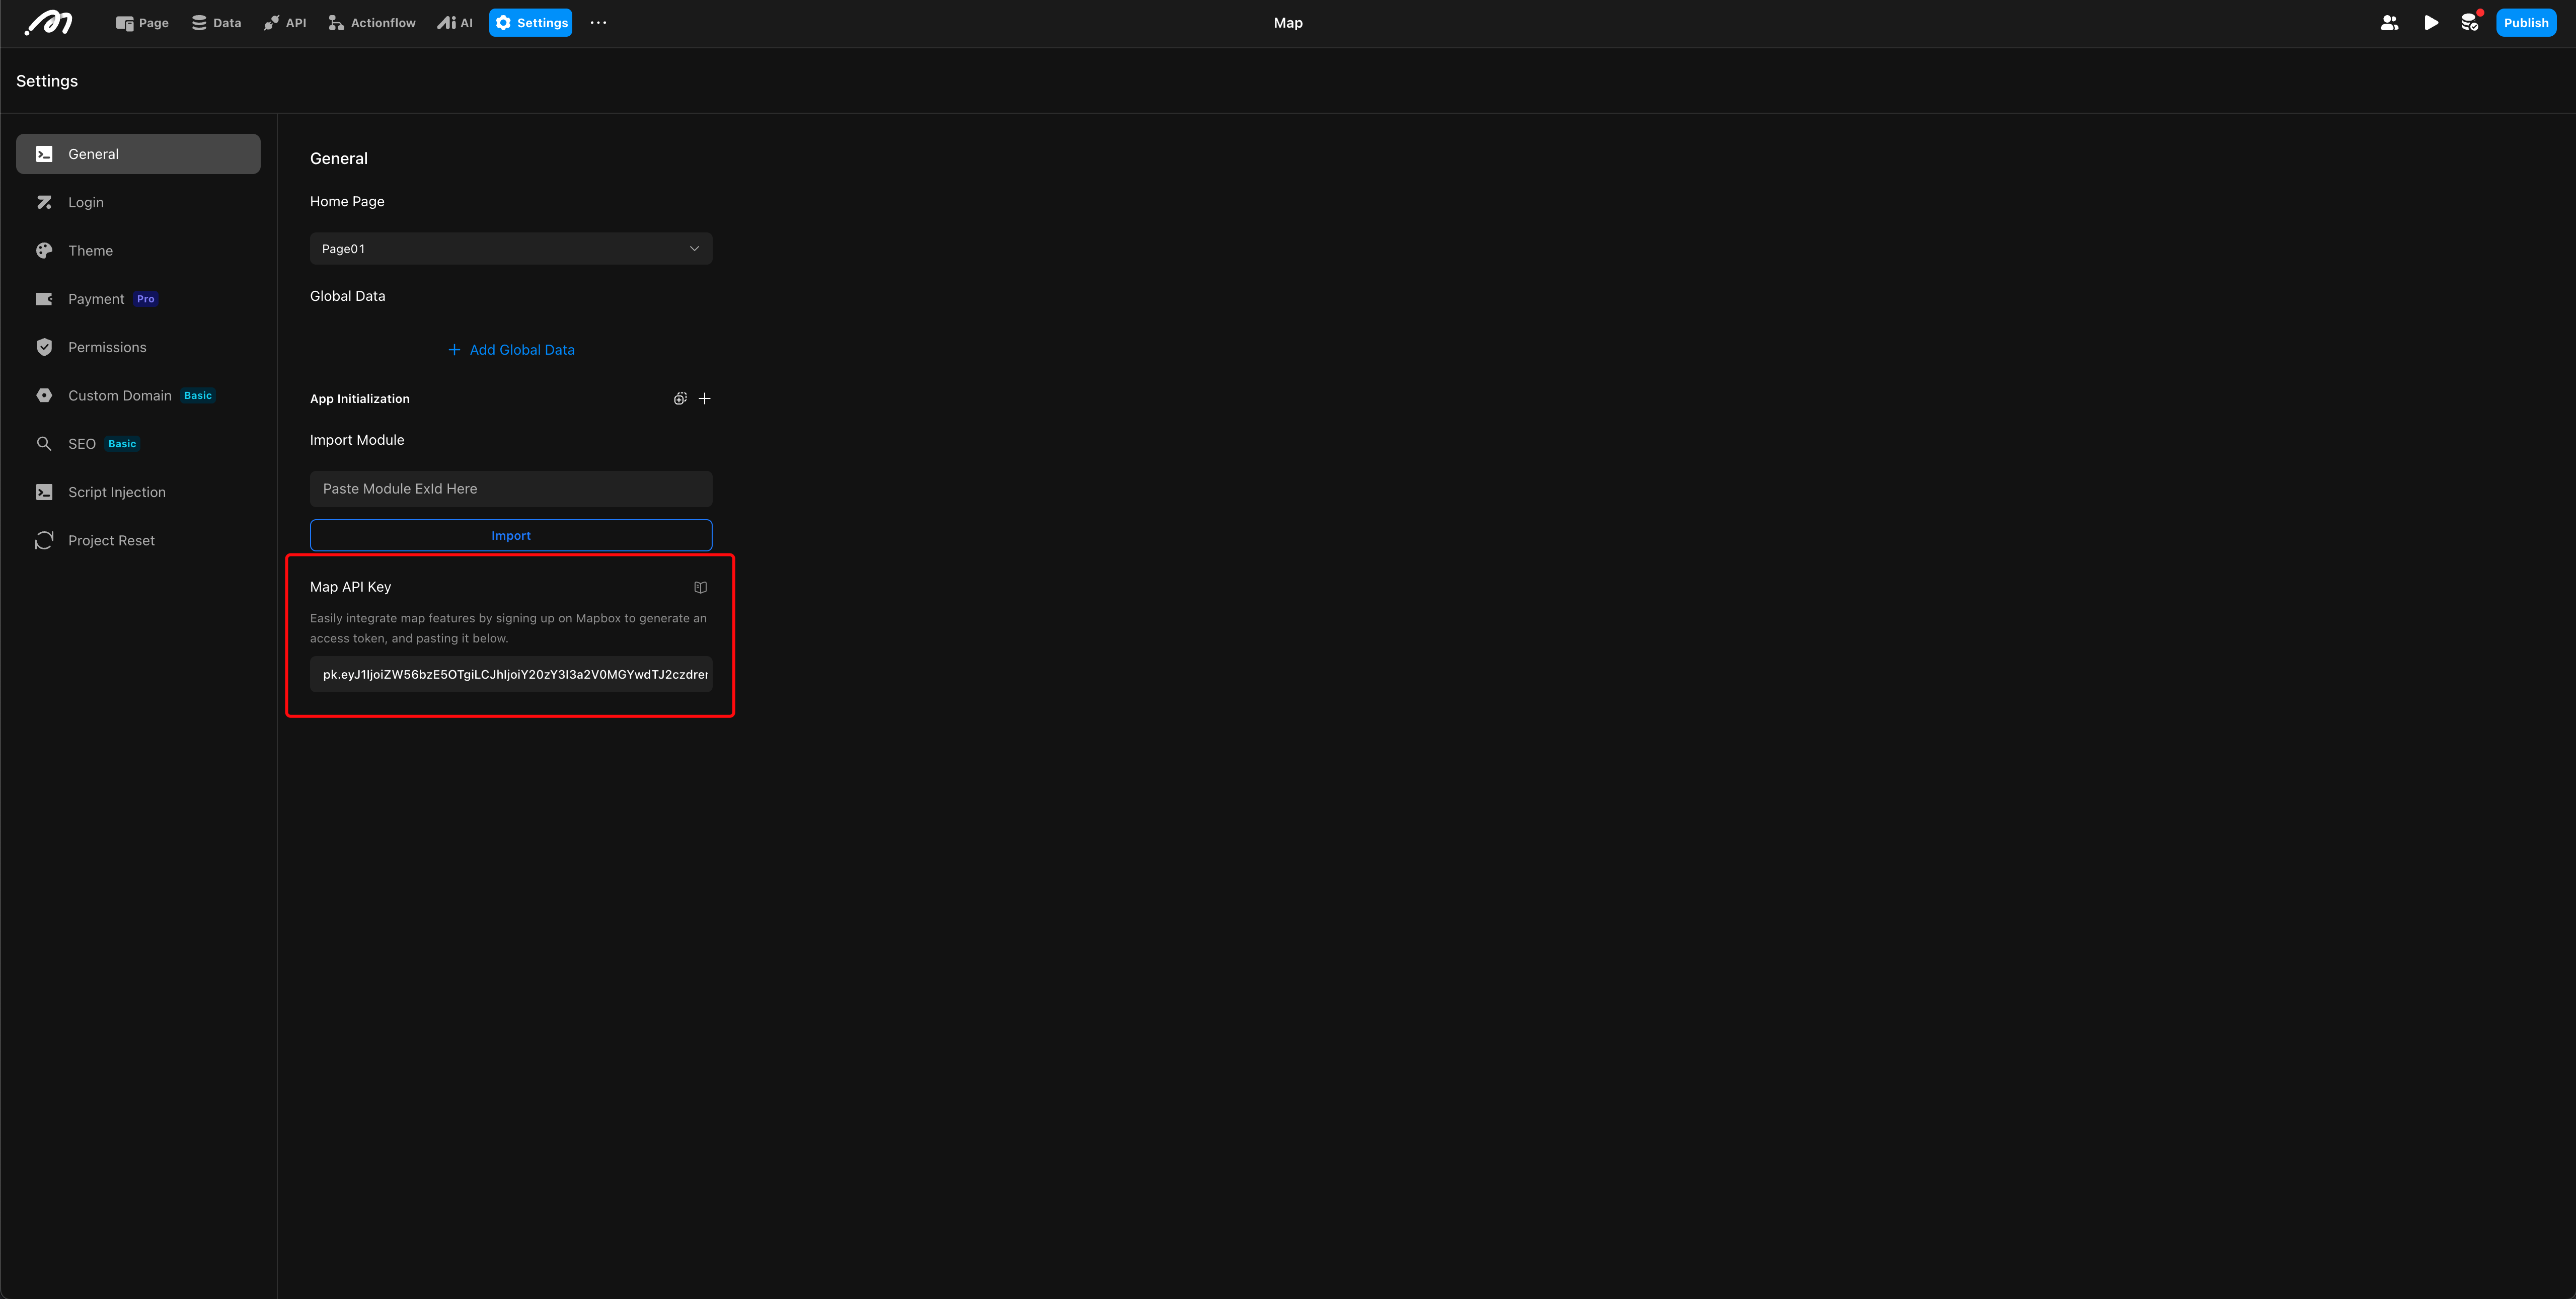This screenshot has width=2576, height=1299.
Task: Click the Basic badge beside SEO
Action: 122,444
